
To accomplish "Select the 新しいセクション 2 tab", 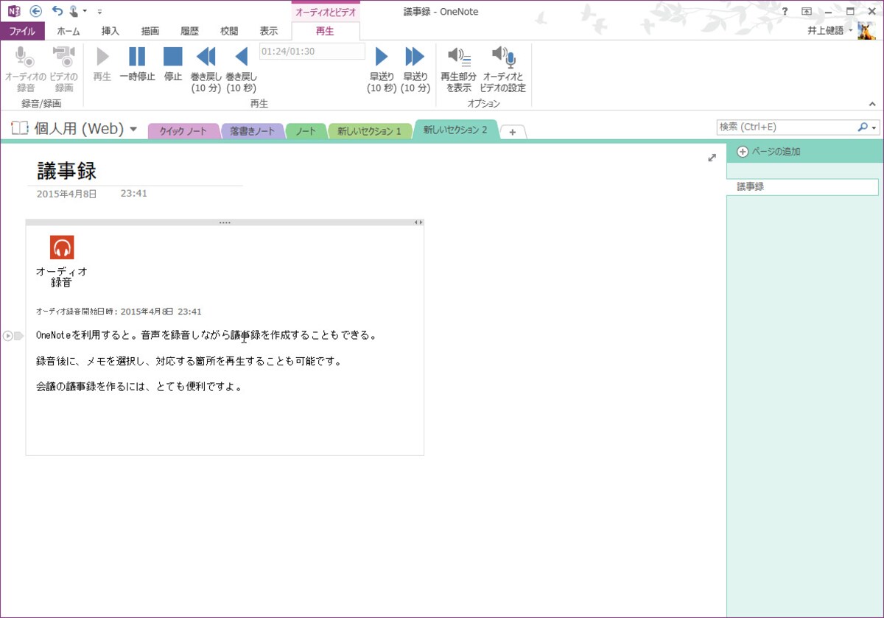I will (x=455, y=130).
